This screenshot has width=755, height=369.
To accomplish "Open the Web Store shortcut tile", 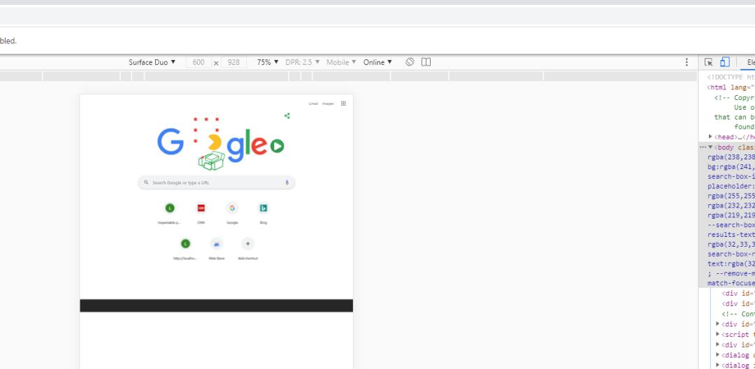I will point(217,248).
